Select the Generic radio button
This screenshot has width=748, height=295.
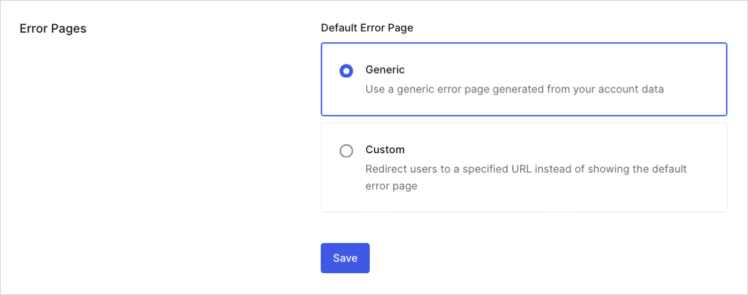click(x=346, y=71)
